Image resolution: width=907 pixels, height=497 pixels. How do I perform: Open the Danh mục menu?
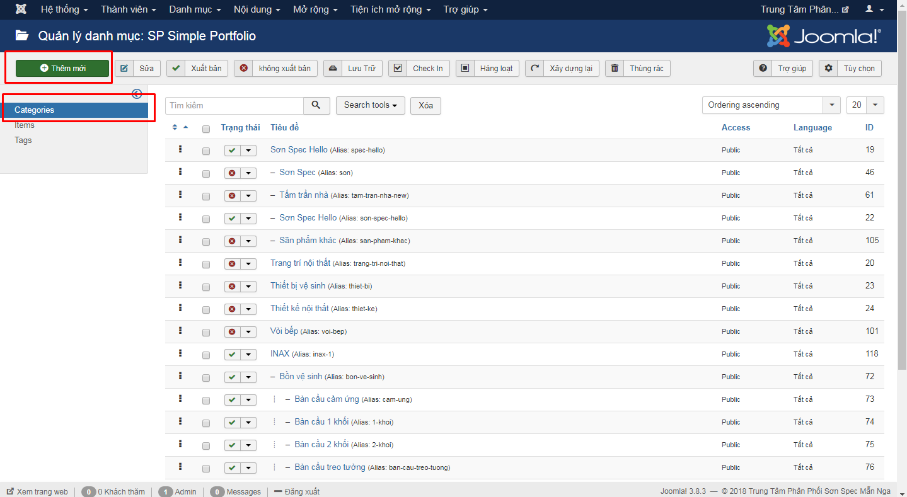point(195,9)
